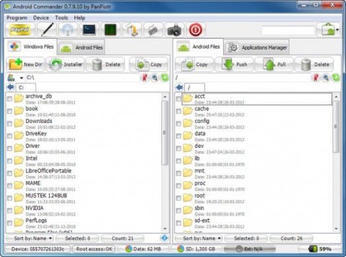Click the drive computer icon left panel
346x257 pixels.
11,77
